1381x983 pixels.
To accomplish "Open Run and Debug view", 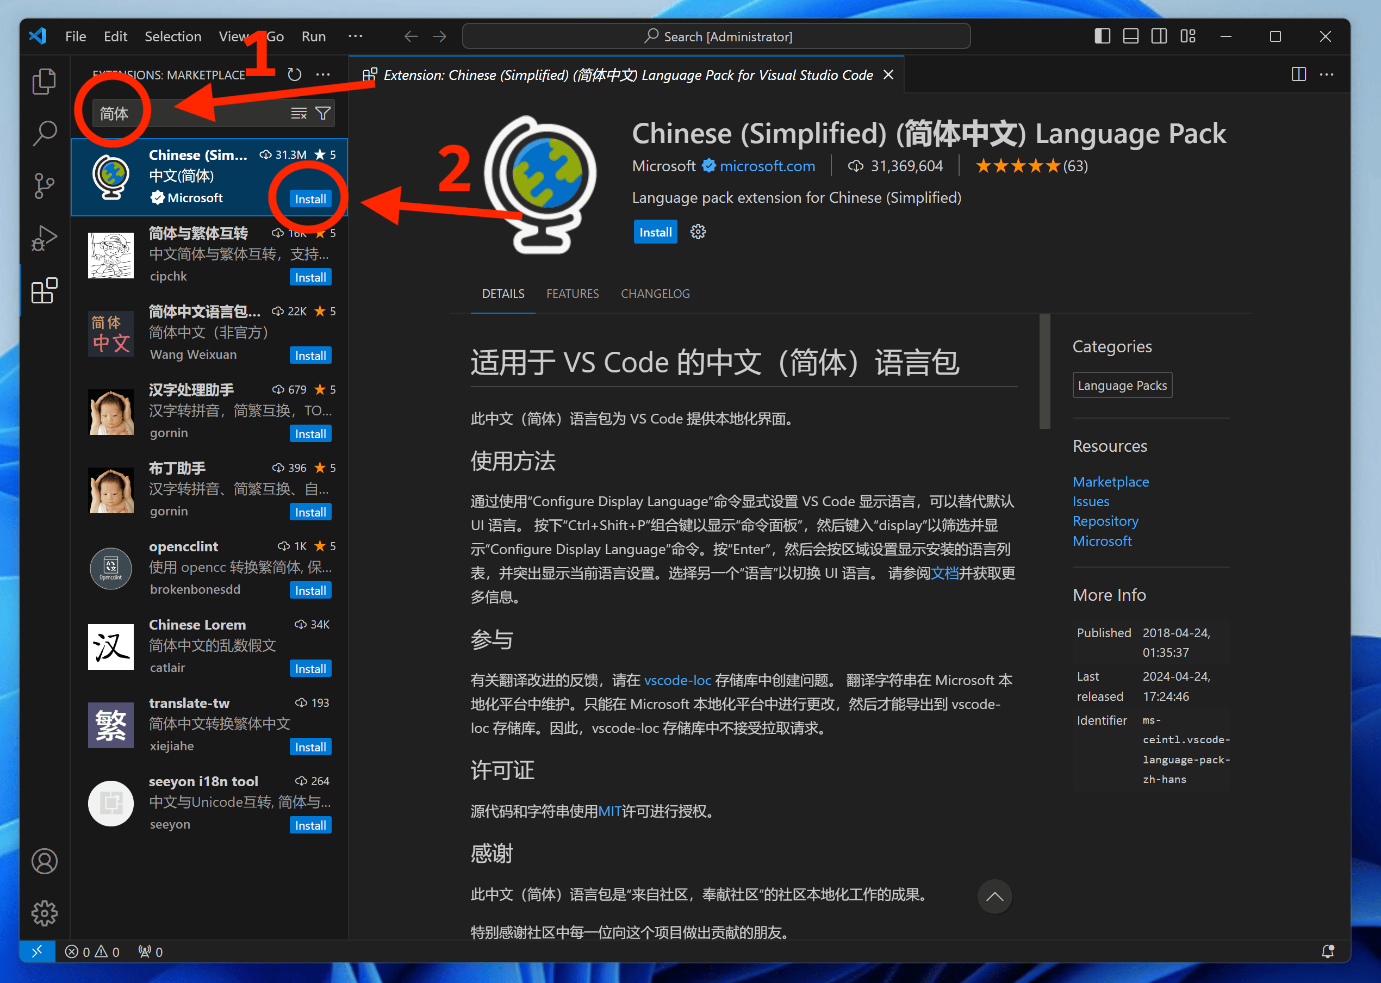I will (x=44, y=238).
